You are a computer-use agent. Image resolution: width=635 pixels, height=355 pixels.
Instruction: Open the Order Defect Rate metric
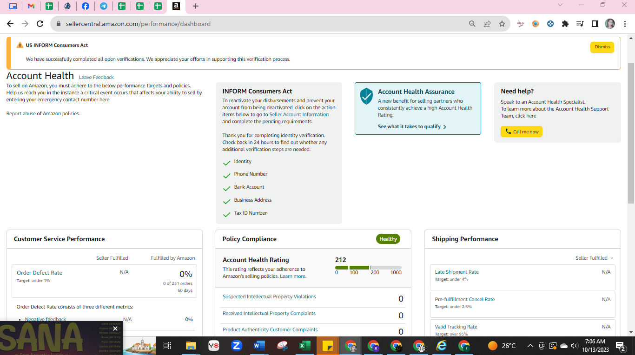point(40,273)
